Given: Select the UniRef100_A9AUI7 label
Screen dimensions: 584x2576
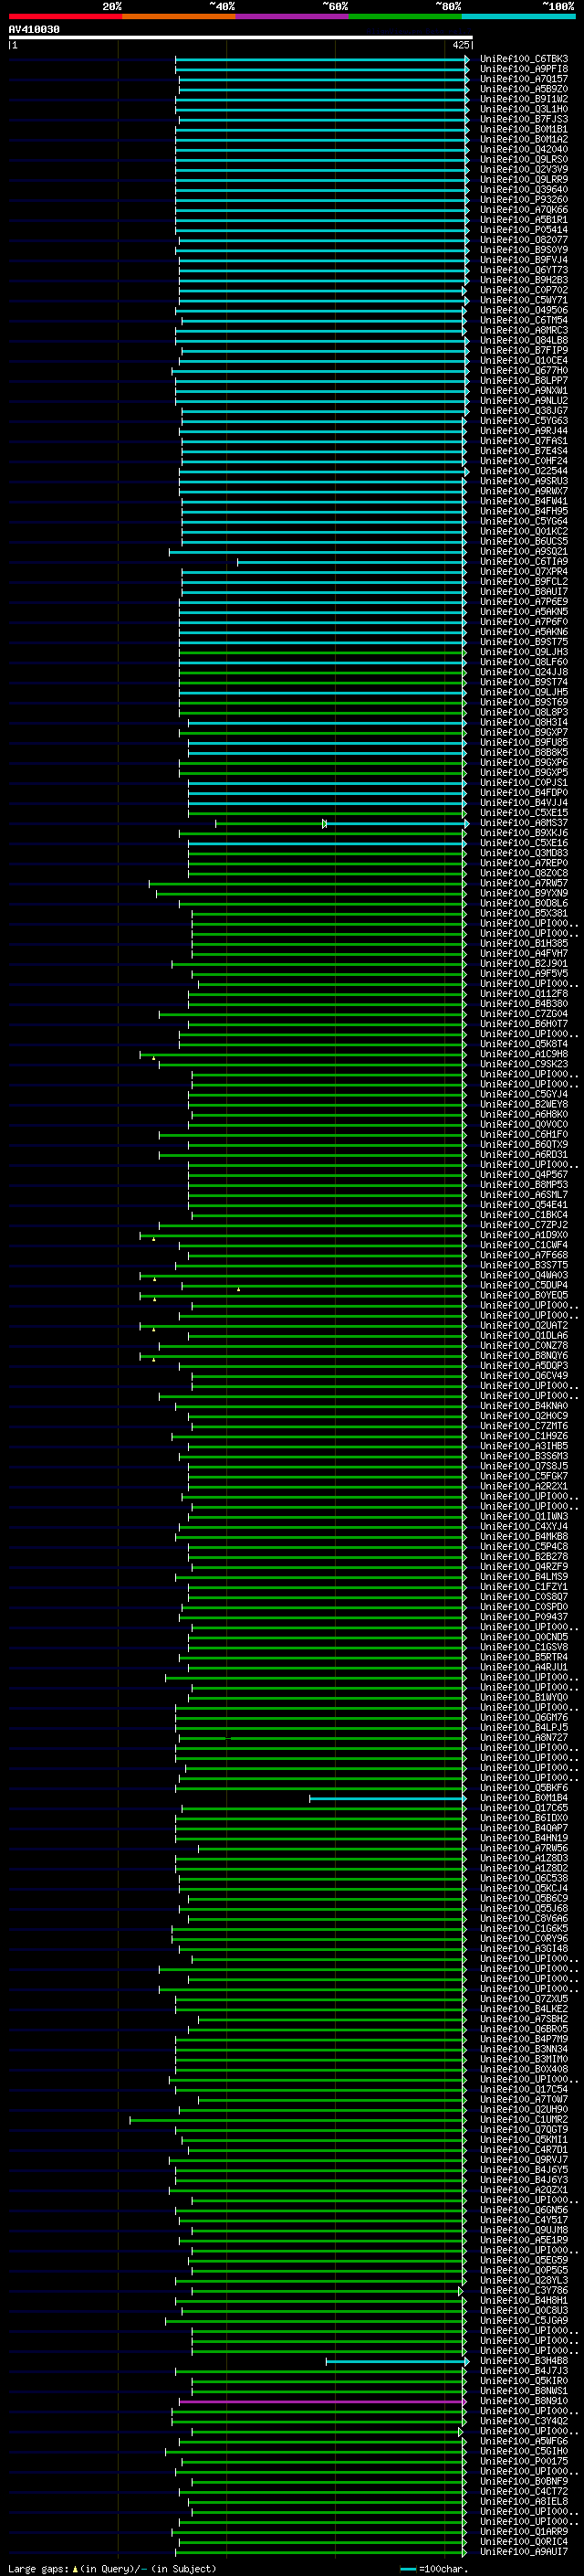Looking at the screenshot, I should coord(523,2552).
